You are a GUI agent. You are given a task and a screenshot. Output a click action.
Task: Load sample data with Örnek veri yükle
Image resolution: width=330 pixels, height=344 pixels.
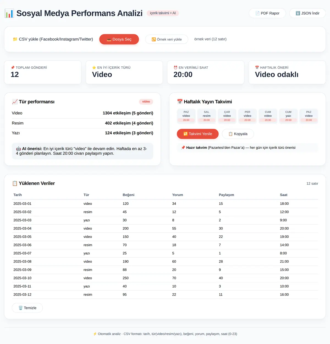pos(167,39)
